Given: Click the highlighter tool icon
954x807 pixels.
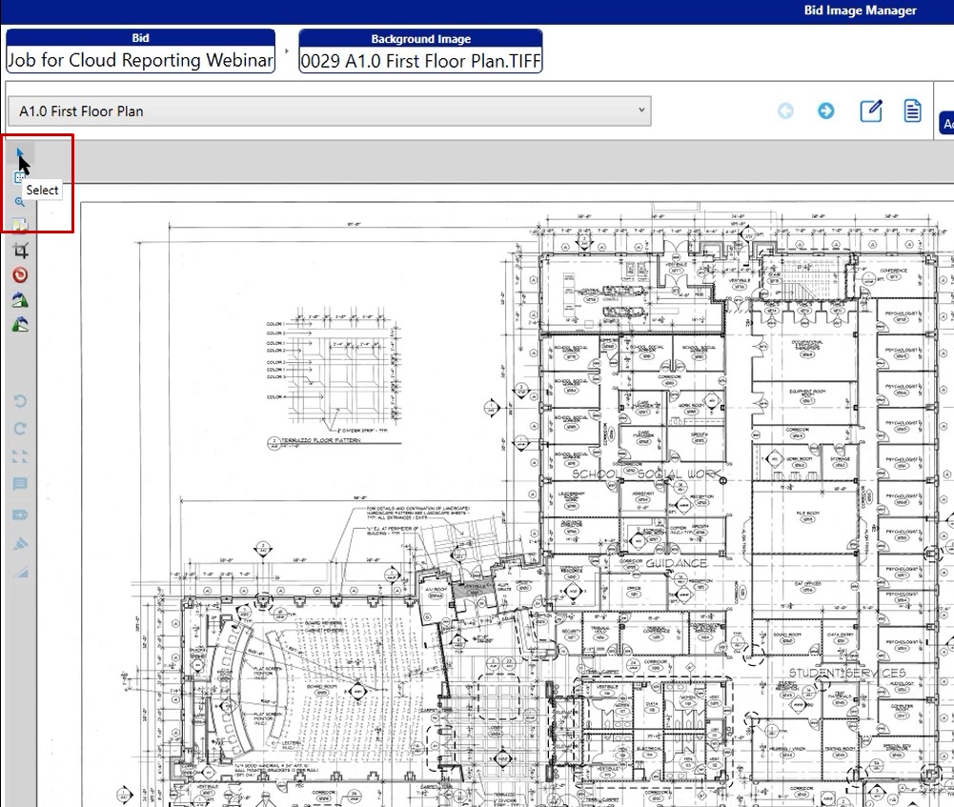Looking at the screenshot, I should point(20,543).
